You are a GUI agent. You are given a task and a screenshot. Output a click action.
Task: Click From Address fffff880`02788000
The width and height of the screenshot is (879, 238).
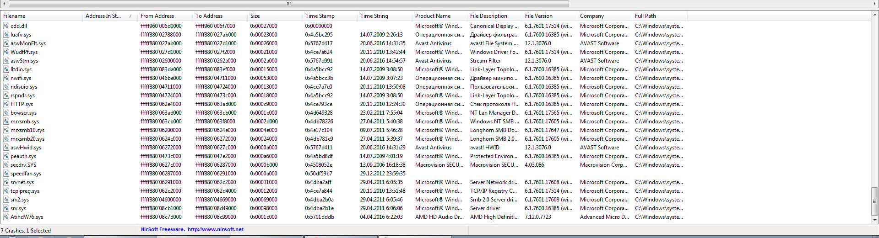(161, 35)
